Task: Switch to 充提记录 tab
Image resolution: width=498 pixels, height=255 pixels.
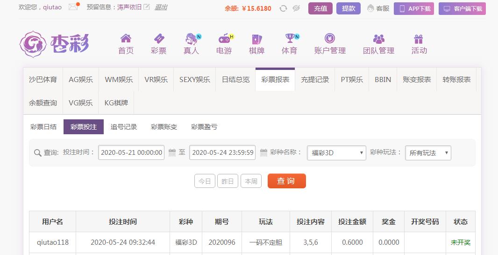Action: [x=315, y=80]
